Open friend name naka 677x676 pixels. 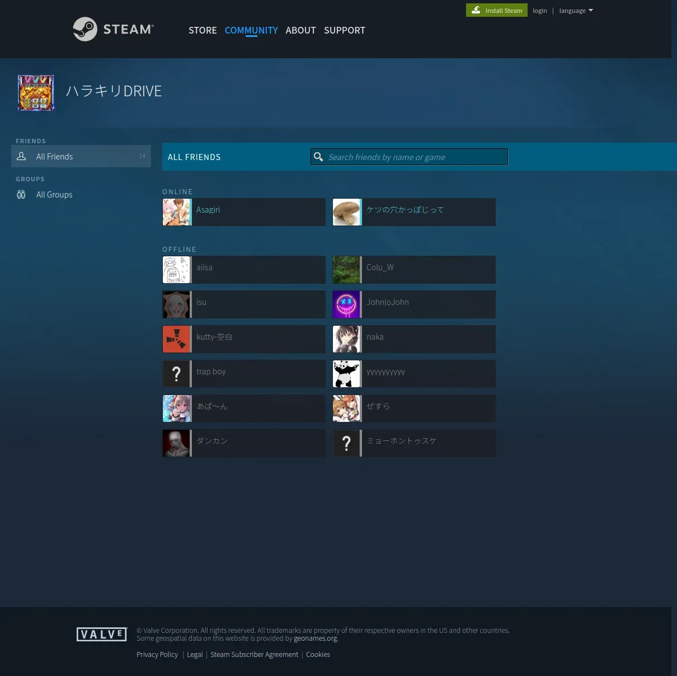tap(375, 336)
